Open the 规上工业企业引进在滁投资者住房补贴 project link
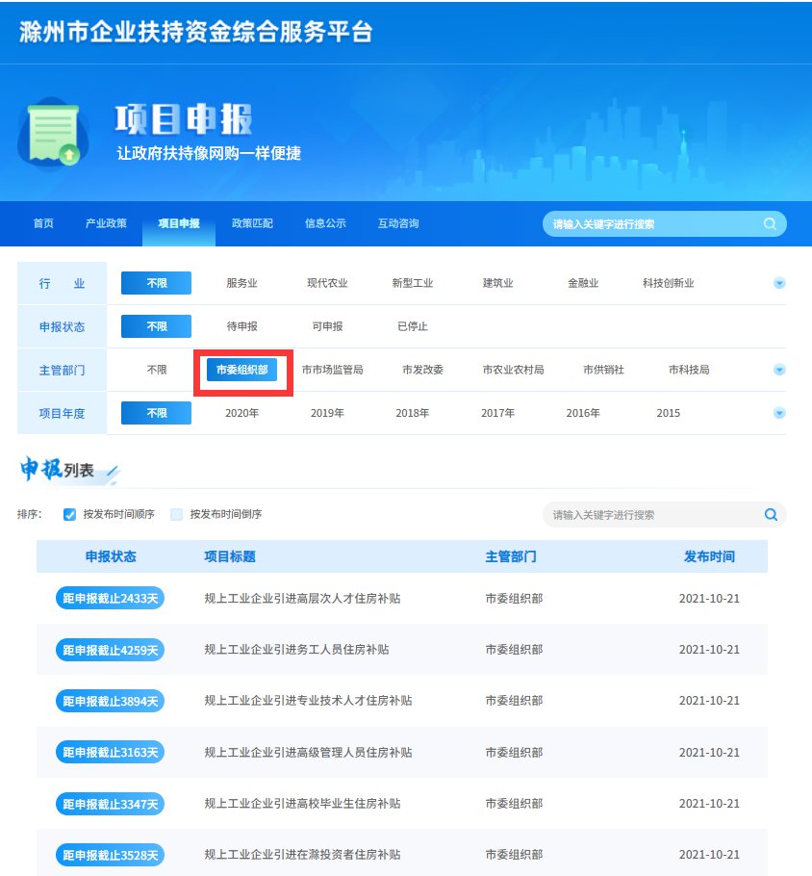The width and height of the screenshot is (812, 876). (x=302, y=855)
